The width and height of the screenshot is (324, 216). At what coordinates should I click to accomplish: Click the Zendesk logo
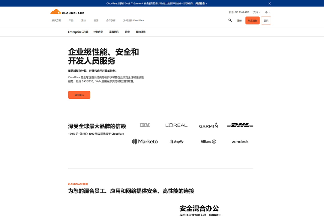pyautogui.click(x=240, y=142)
